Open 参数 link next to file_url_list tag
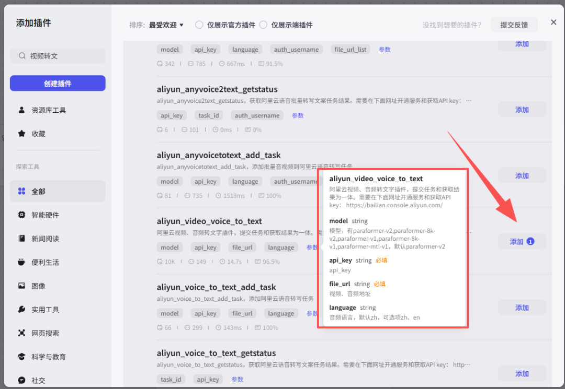This screenshot has height=389, width=565. pyautogui.click(x=385, y=50)
